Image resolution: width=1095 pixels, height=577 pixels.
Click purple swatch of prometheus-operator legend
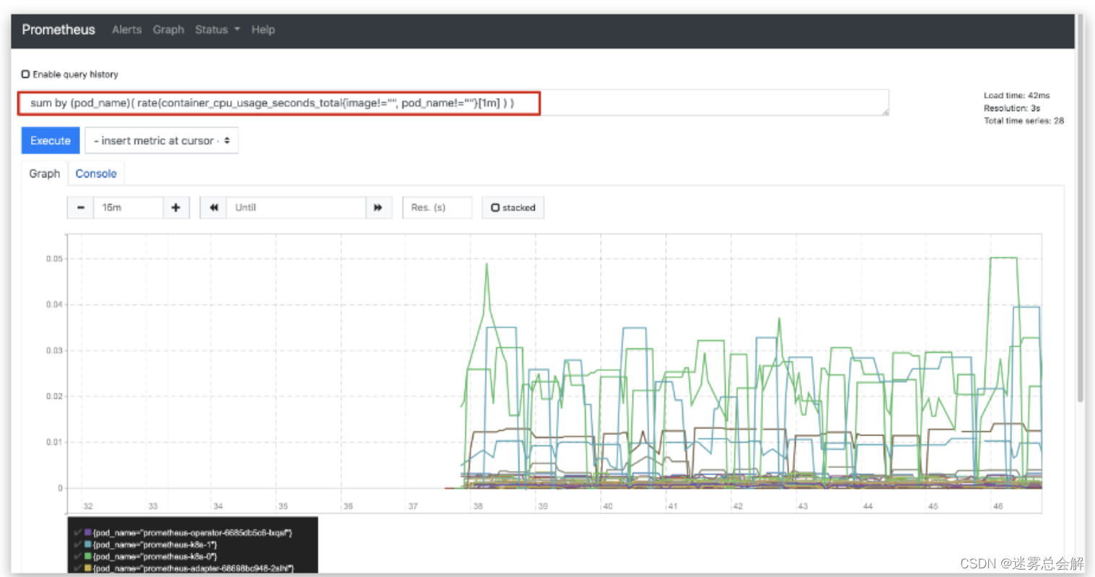(x=88, y=533)
